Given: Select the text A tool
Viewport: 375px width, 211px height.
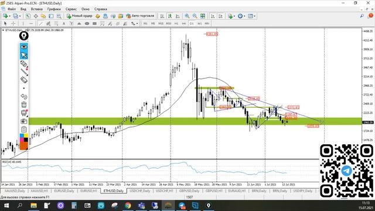Looking at the screenshot, I should pyautogui.click(x=64, y=23).
